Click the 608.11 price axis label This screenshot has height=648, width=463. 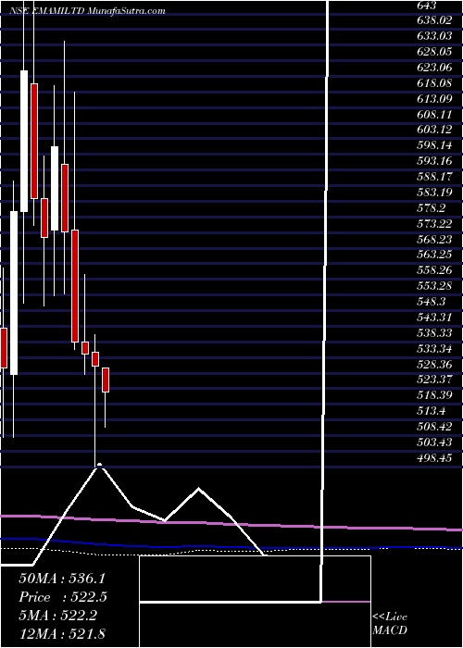434,114
